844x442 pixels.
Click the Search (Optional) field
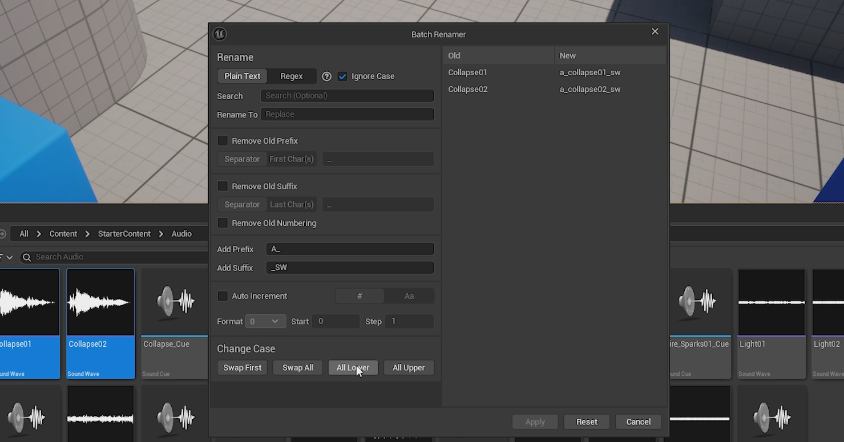tap(347, 96)
